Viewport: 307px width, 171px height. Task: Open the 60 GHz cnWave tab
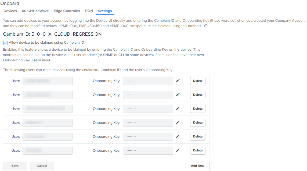pyautogui.click(x=35, y=11)
